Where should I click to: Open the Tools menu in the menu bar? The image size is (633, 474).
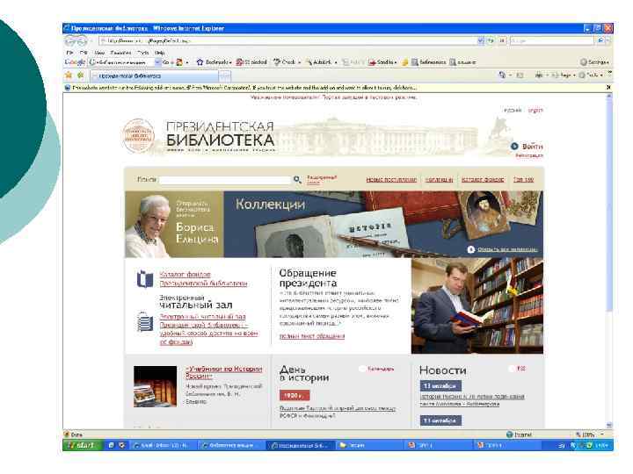click(x=143, y=53)
